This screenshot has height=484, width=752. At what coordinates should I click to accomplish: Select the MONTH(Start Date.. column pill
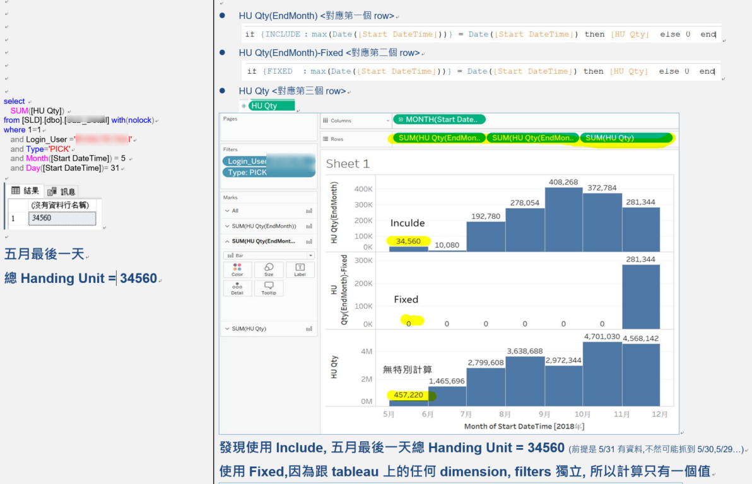[439, 119]
